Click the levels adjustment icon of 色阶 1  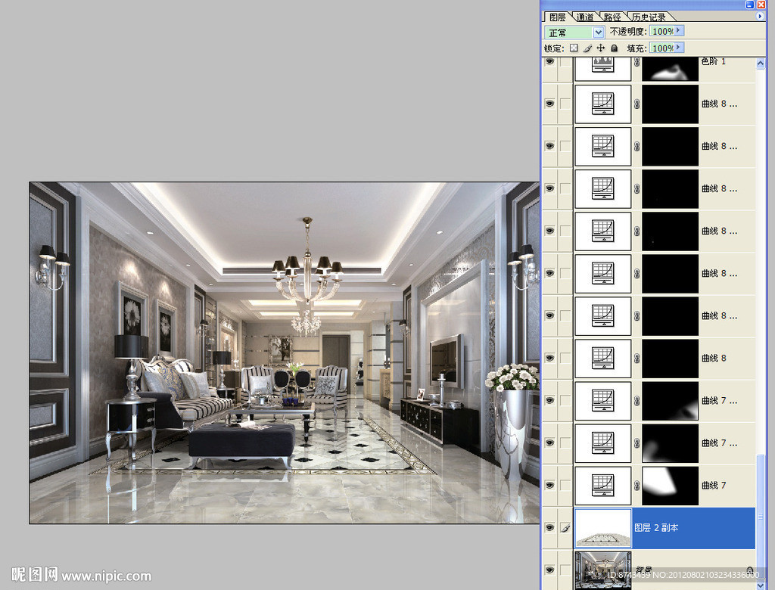coord(602,65)
